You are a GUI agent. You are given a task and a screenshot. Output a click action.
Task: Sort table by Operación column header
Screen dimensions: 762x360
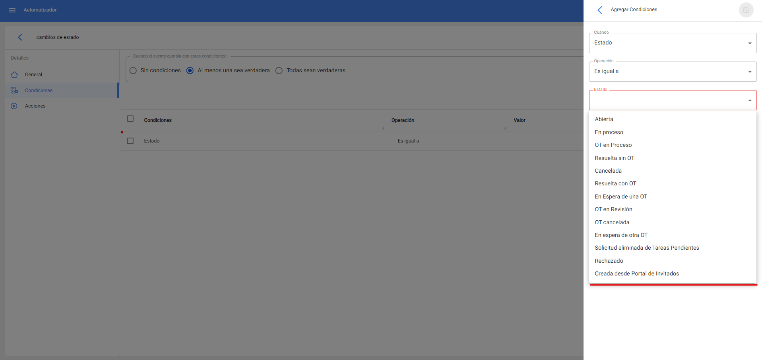pos(403,120)
